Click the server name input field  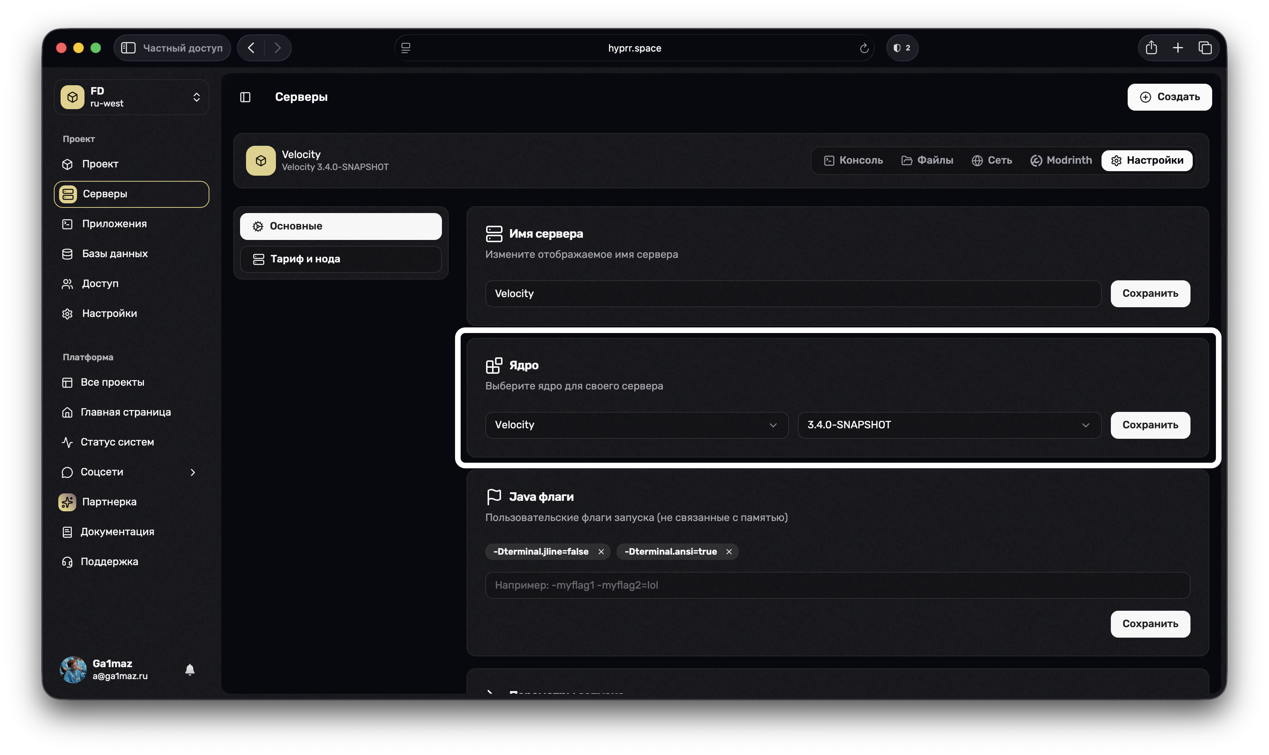[793, 293]
